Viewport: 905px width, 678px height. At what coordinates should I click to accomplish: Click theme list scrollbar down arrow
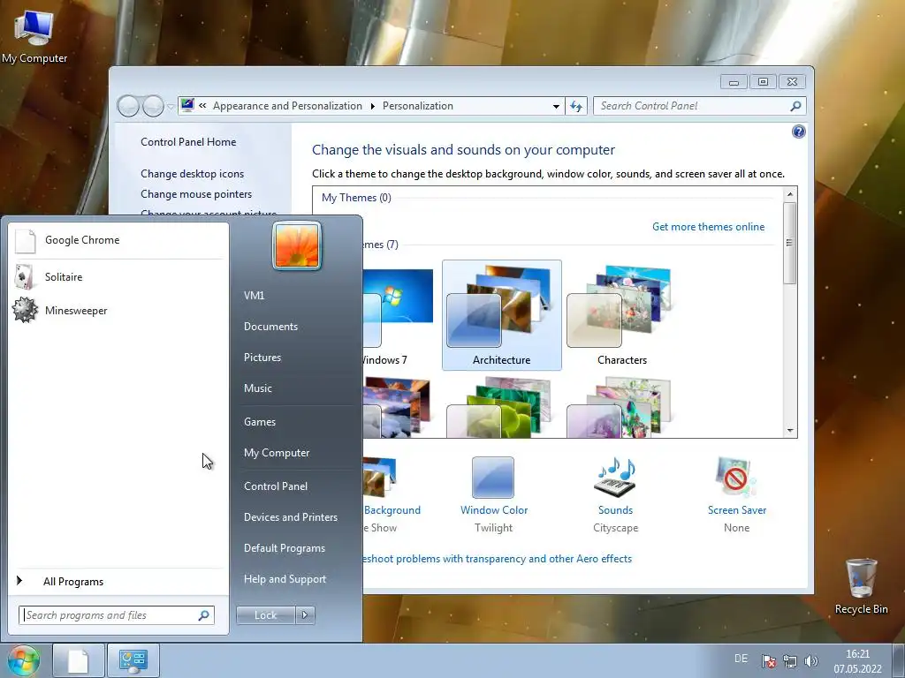(x=789, y=431)
